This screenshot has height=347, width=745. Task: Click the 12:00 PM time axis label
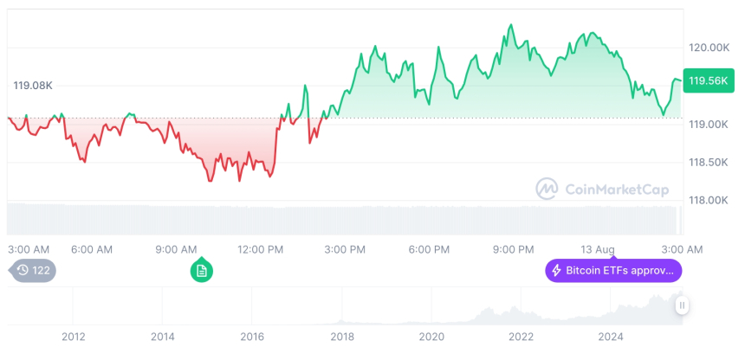260,249
